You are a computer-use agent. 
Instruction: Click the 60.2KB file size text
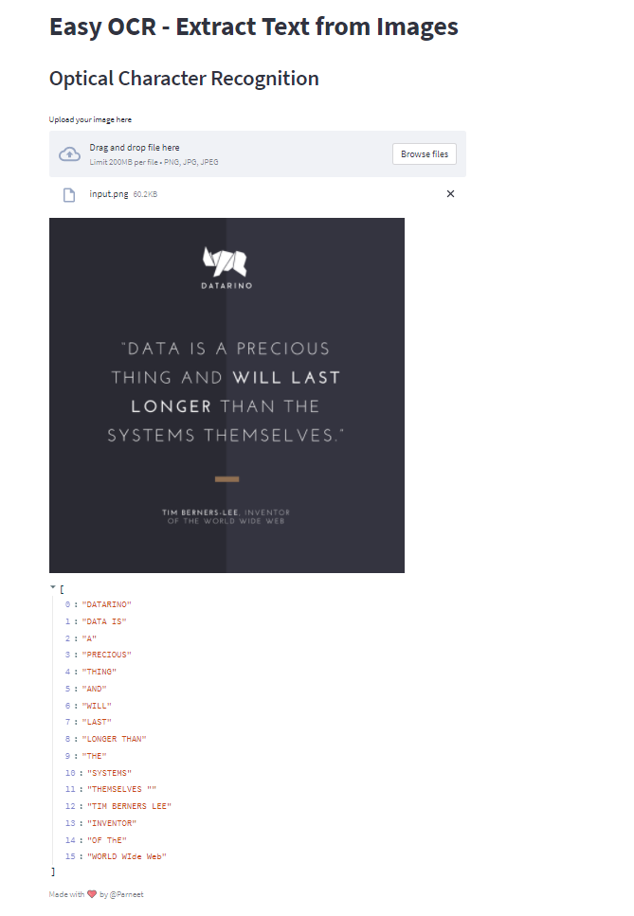pyautogui.click(x=145, y=194)
